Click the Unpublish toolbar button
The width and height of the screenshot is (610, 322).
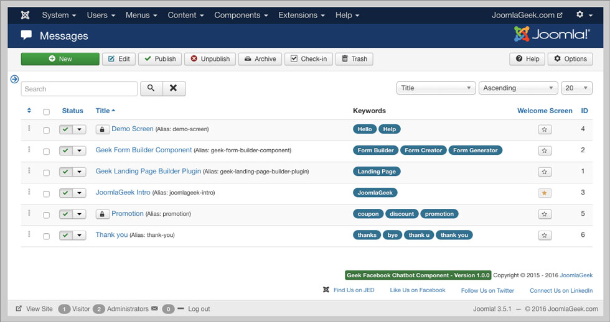210,59
